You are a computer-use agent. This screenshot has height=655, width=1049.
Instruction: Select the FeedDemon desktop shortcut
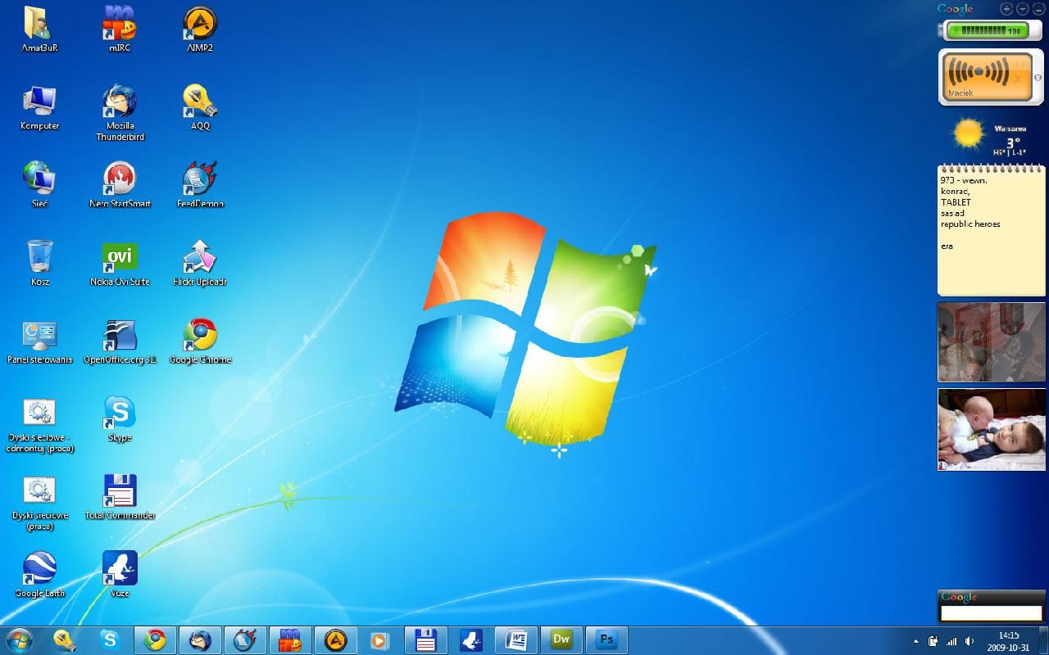[x=200, y=179]
